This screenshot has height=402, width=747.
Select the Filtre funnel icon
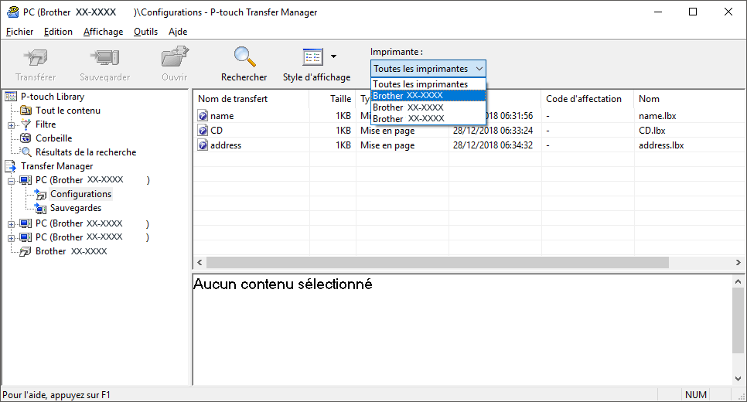26,124
